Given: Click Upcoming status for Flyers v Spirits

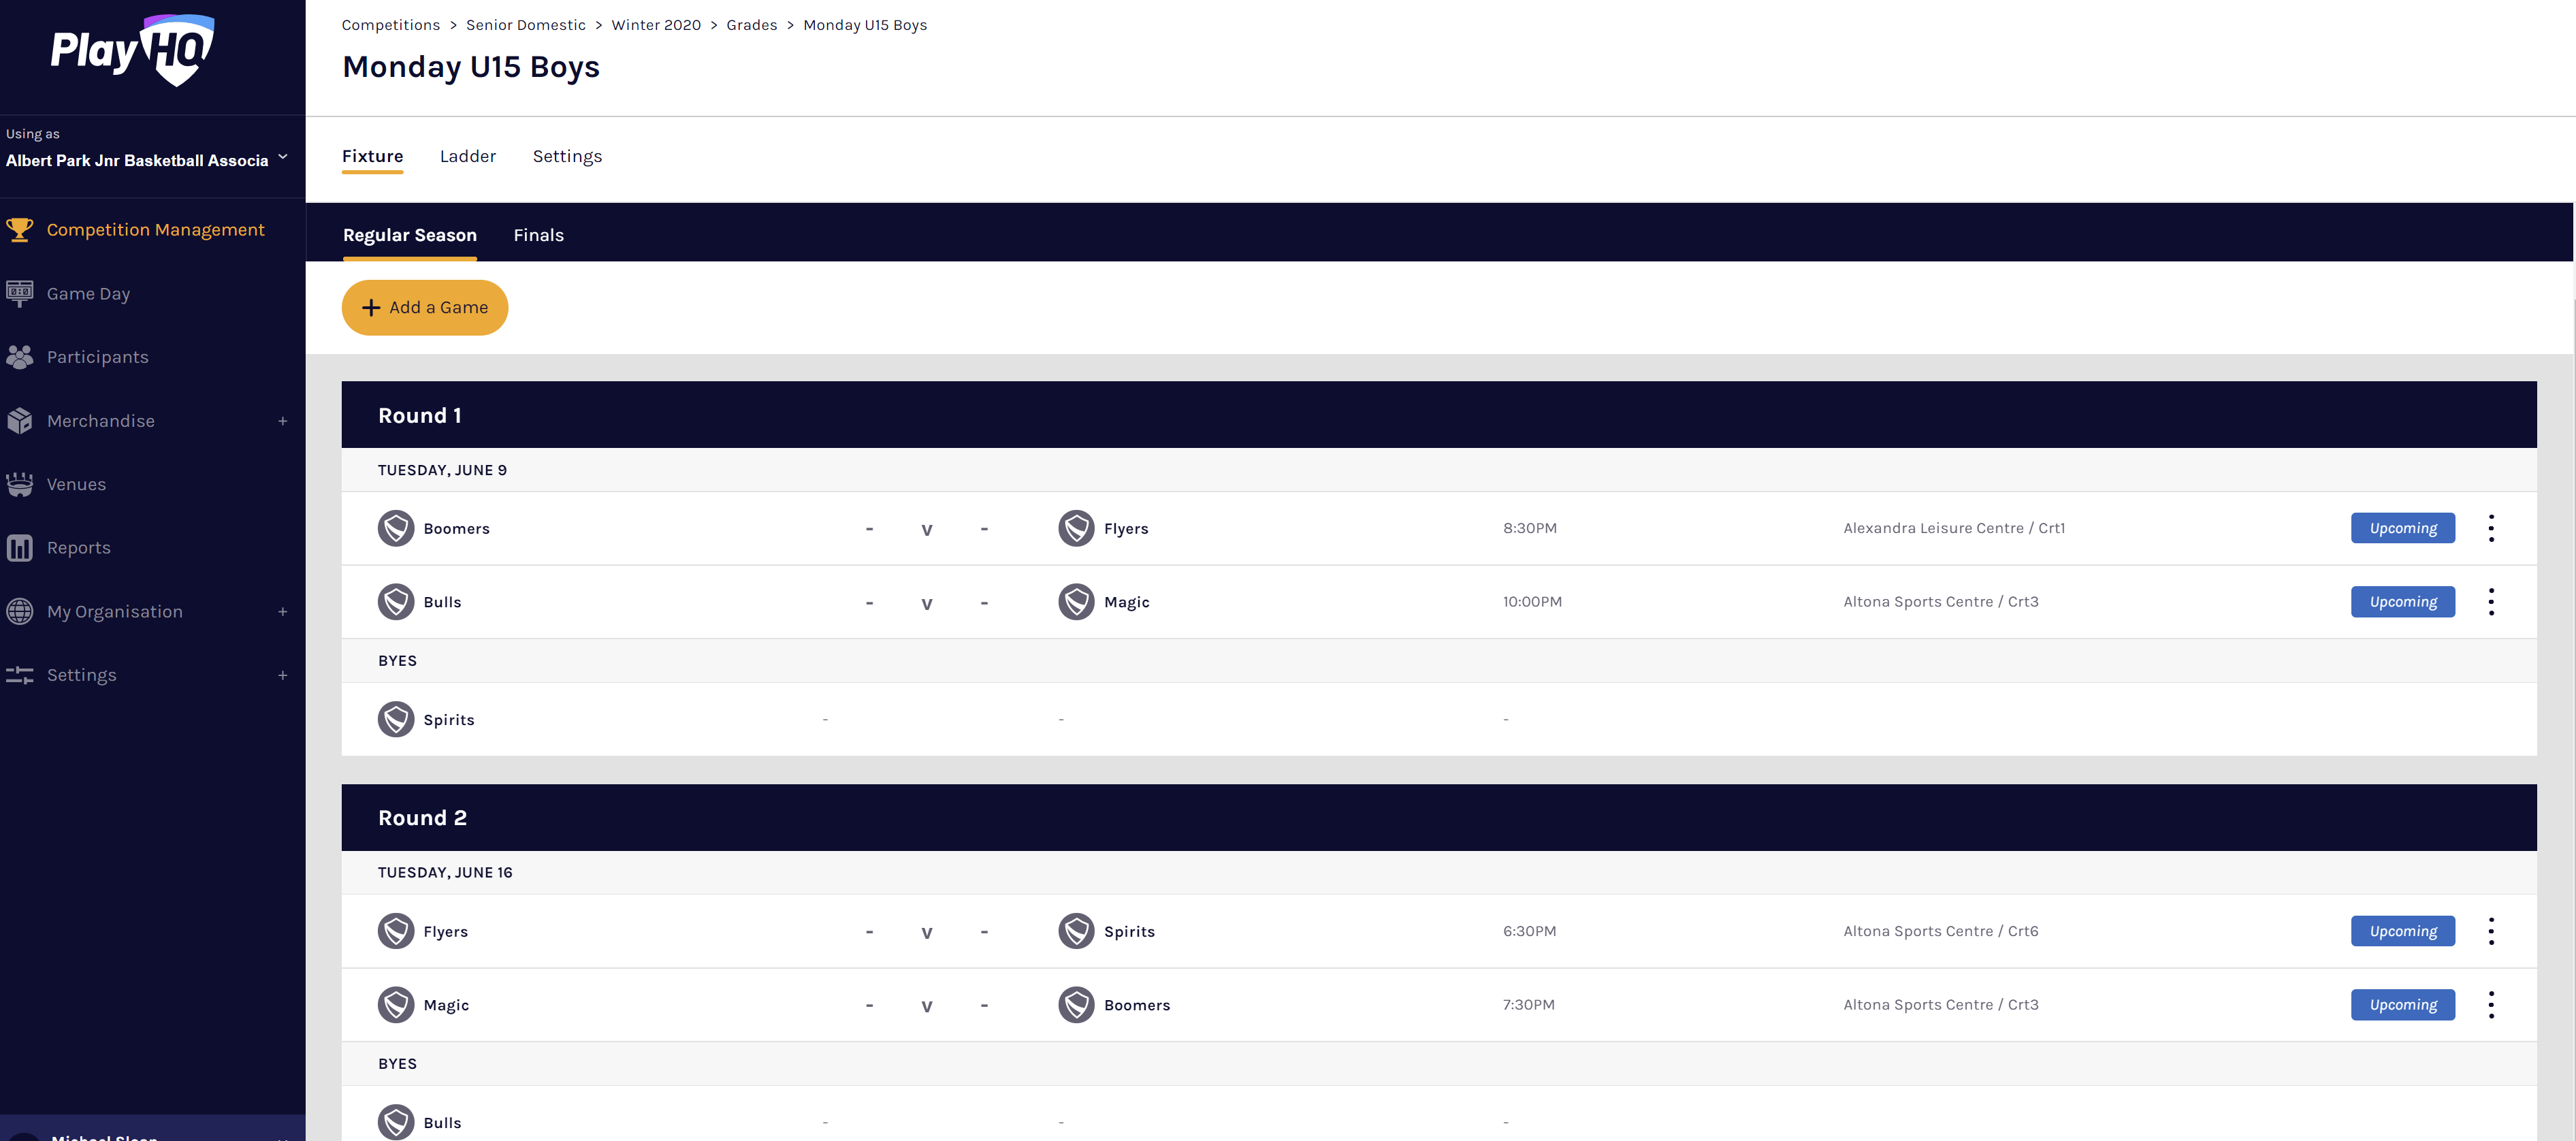Looking at the screenshot, I should point(2402,931).
